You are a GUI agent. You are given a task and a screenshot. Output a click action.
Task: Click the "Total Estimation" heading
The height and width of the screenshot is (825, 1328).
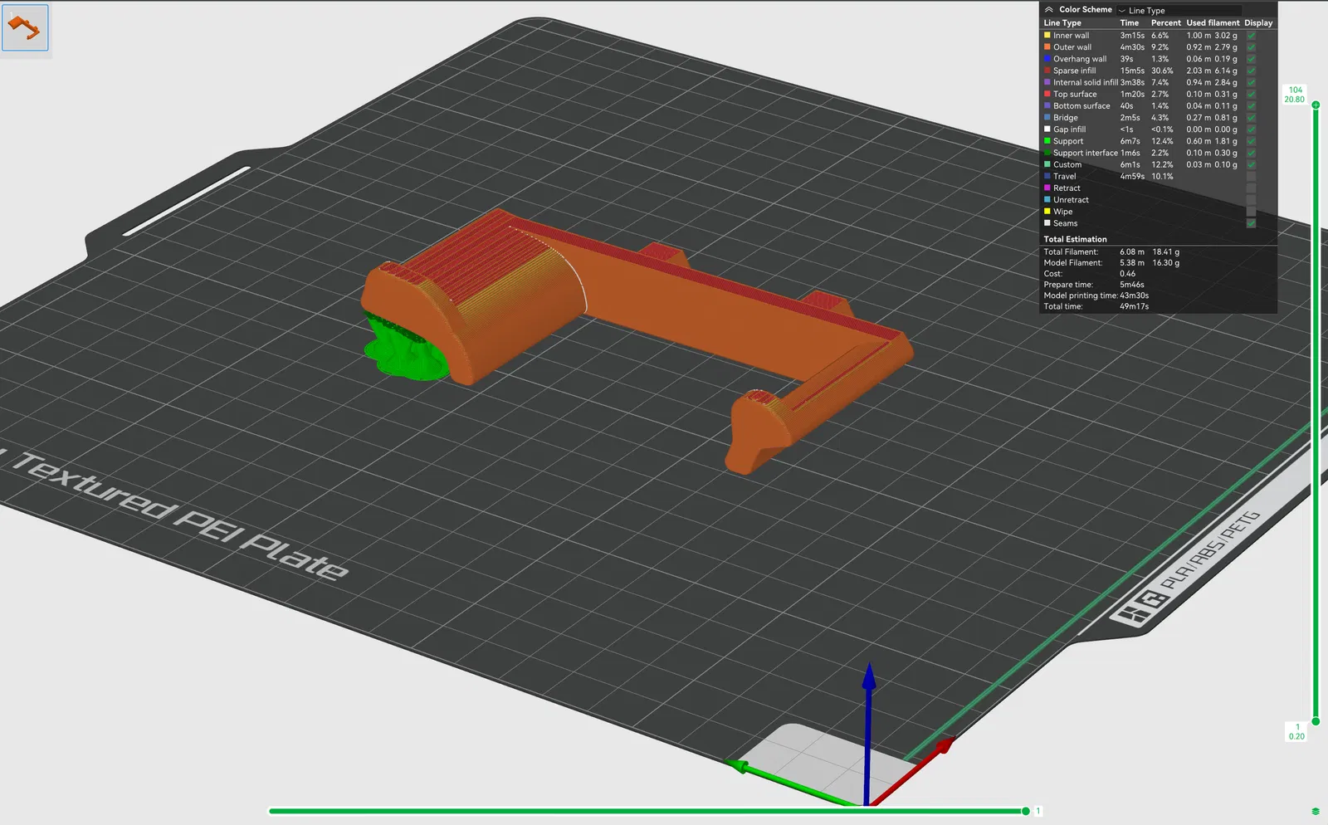point(1075,239)
